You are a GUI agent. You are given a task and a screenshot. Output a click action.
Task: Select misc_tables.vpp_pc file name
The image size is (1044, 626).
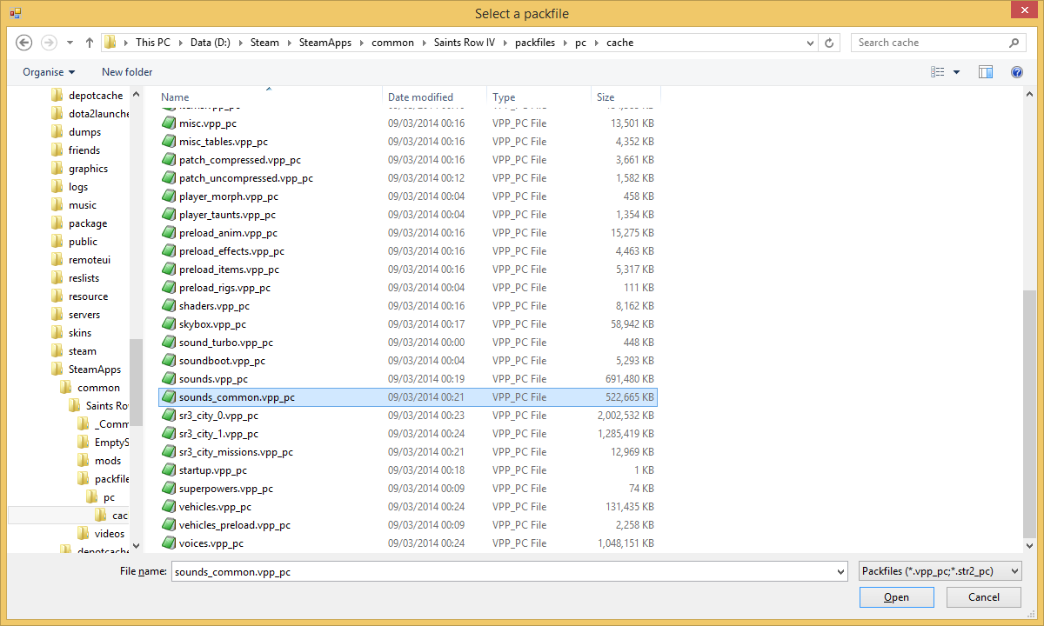pyautogui.click(x=224, y=142)
